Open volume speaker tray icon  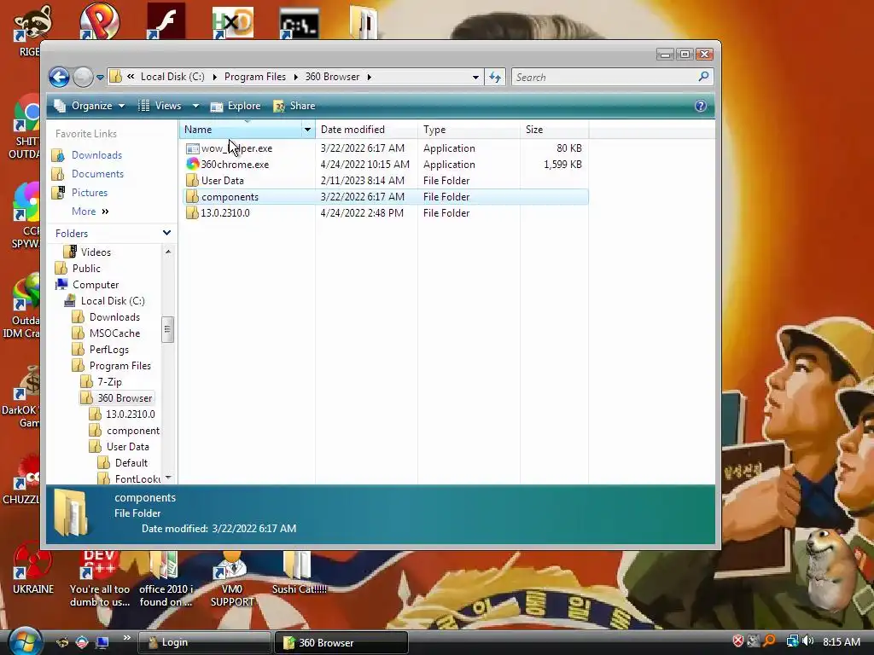point(807,641)
